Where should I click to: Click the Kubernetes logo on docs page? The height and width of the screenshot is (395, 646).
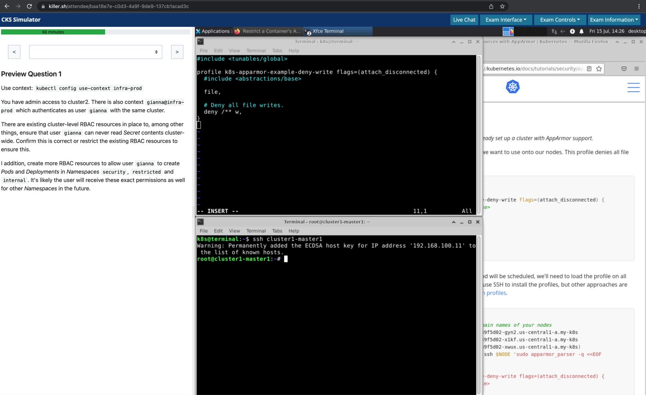[x=512, y=87]
